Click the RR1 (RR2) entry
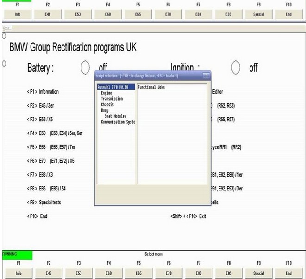The width and height of the screenshot is (306, 279). (x=226, y=147)
